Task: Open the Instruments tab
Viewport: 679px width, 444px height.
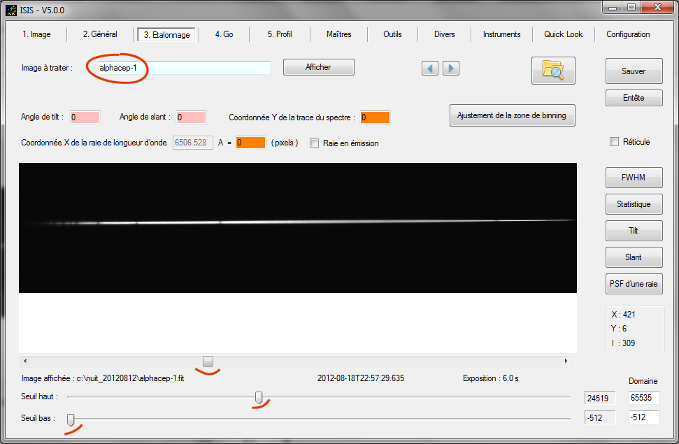Action: click(x=501, y=34)
